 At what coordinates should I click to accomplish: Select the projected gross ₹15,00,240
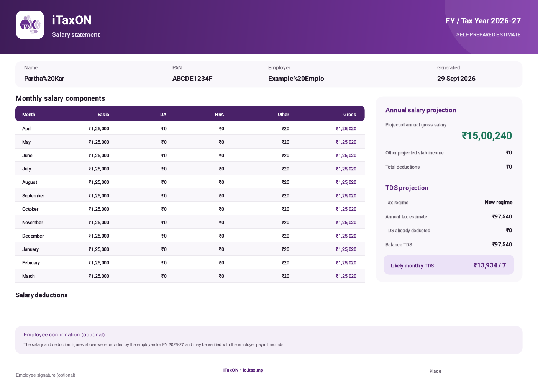487,136
